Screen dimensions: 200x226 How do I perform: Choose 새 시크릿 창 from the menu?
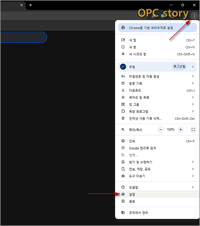pyautogui.click(x=157, y=54)
